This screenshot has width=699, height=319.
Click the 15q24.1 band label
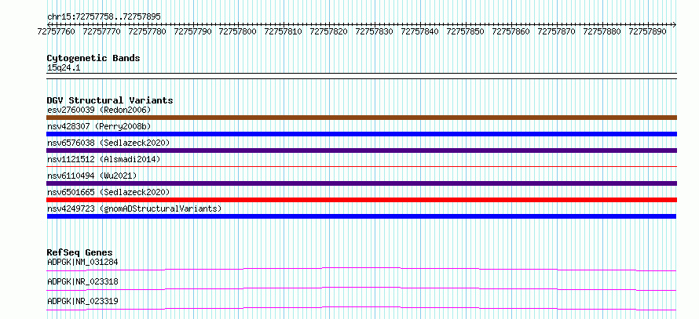point(64,68)
